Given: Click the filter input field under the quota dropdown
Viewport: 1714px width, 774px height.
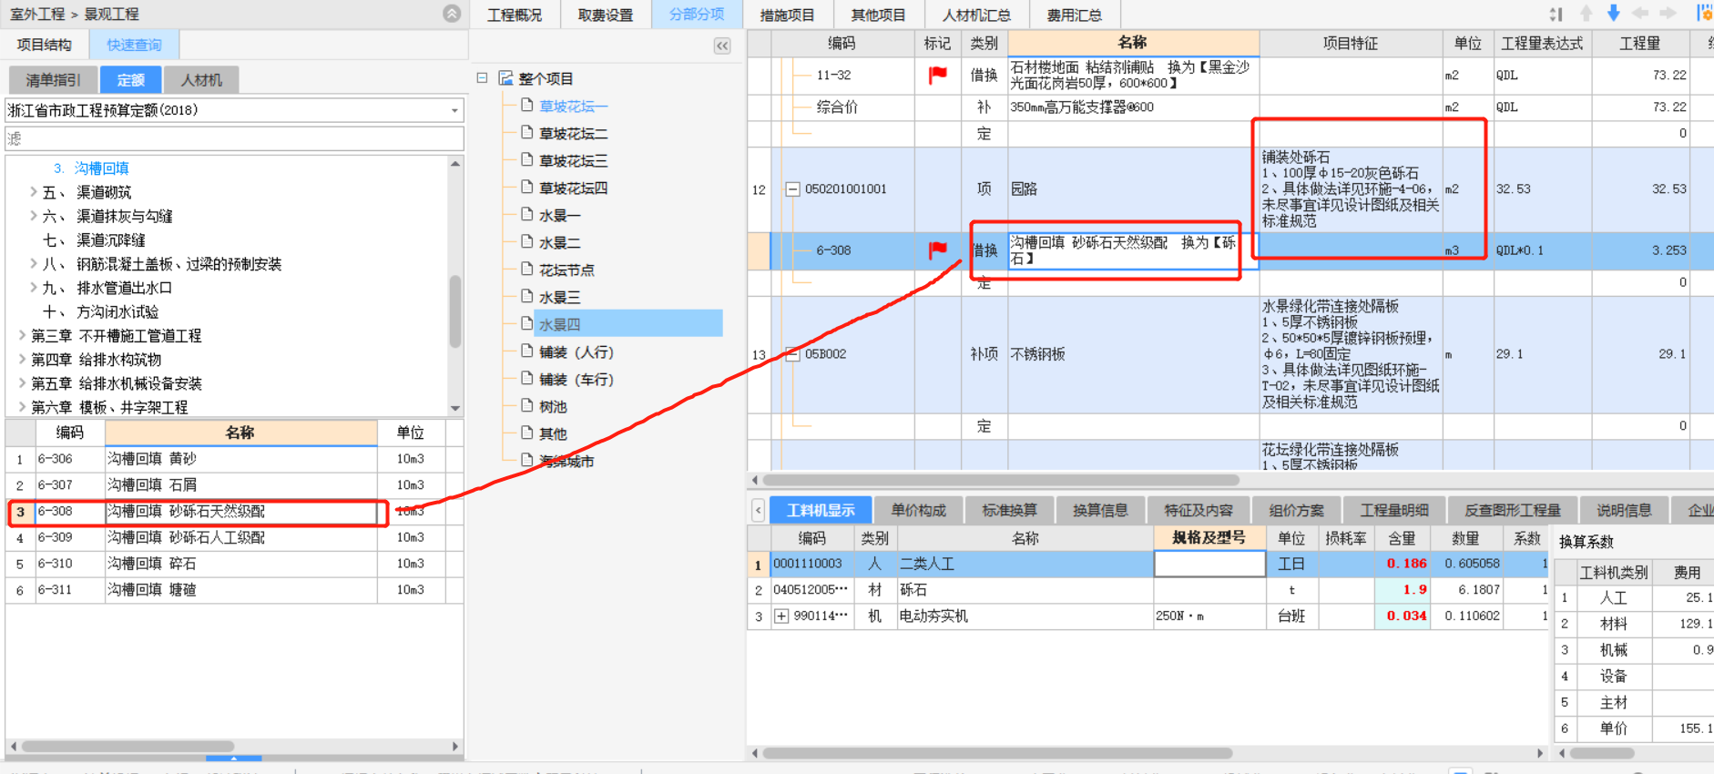Looking at the screenshot, I should tap(235, 138).
